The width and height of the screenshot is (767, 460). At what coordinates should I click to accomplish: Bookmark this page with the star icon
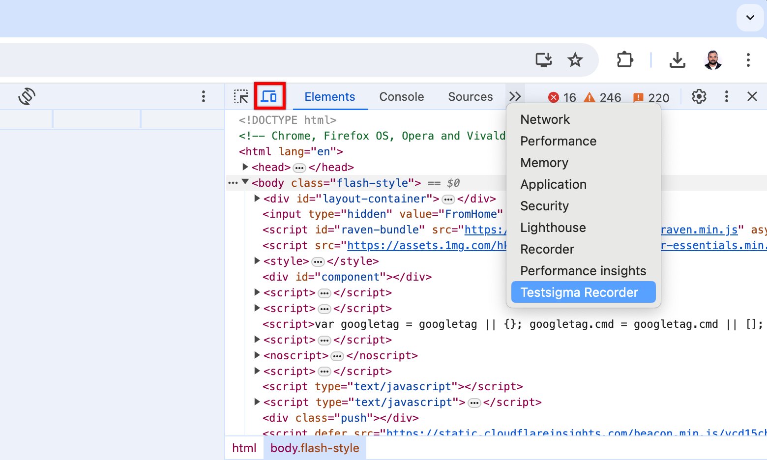click(x=575, y=60)
